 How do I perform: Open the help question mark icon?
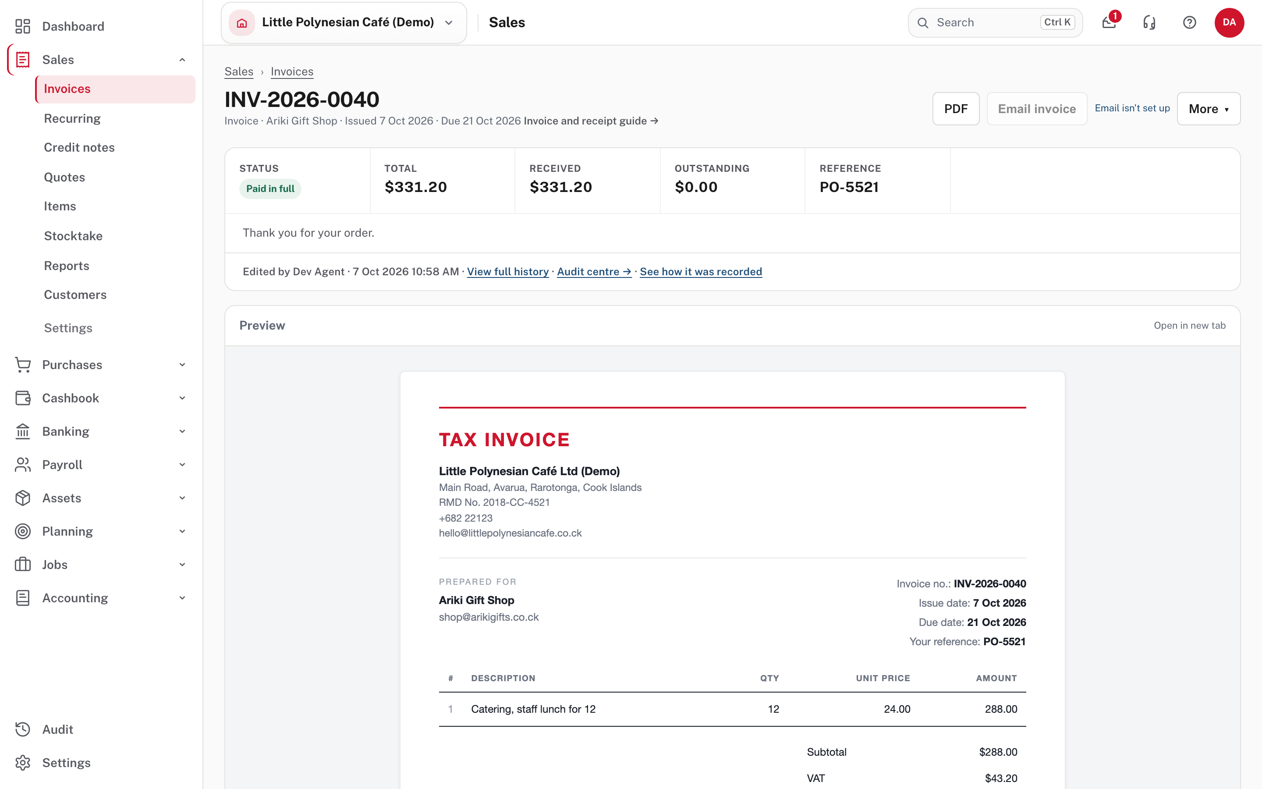(x=1190, y=22)
